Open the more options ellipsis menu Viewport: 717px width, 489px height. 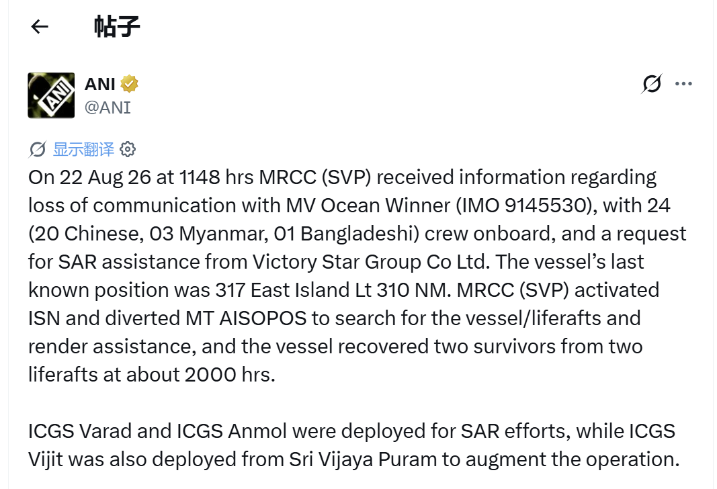tap(683, 84)
